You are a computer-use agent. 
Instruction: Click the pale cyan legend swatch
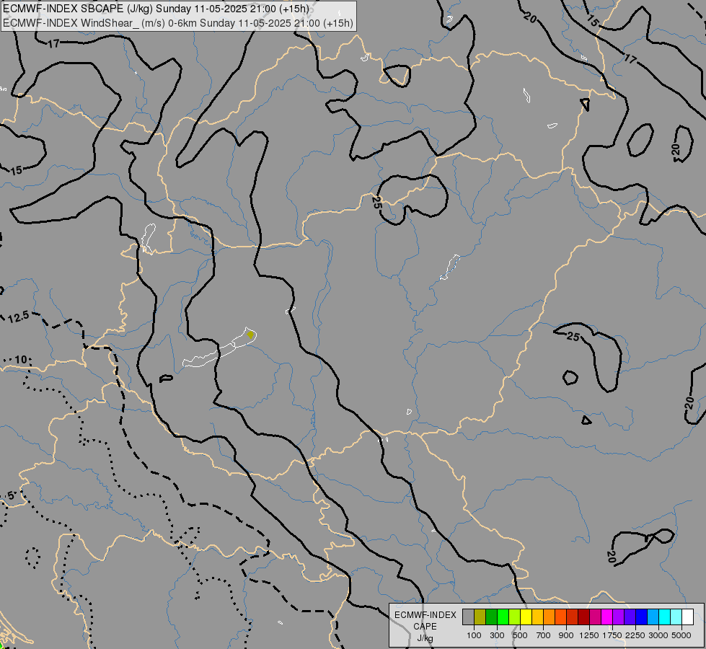[x=676, y=617]
